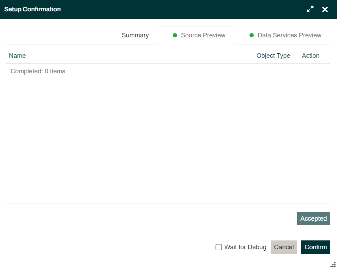Click the Completed: 0 items text
This screenshot has width=337, height=269.
[38, 71]
